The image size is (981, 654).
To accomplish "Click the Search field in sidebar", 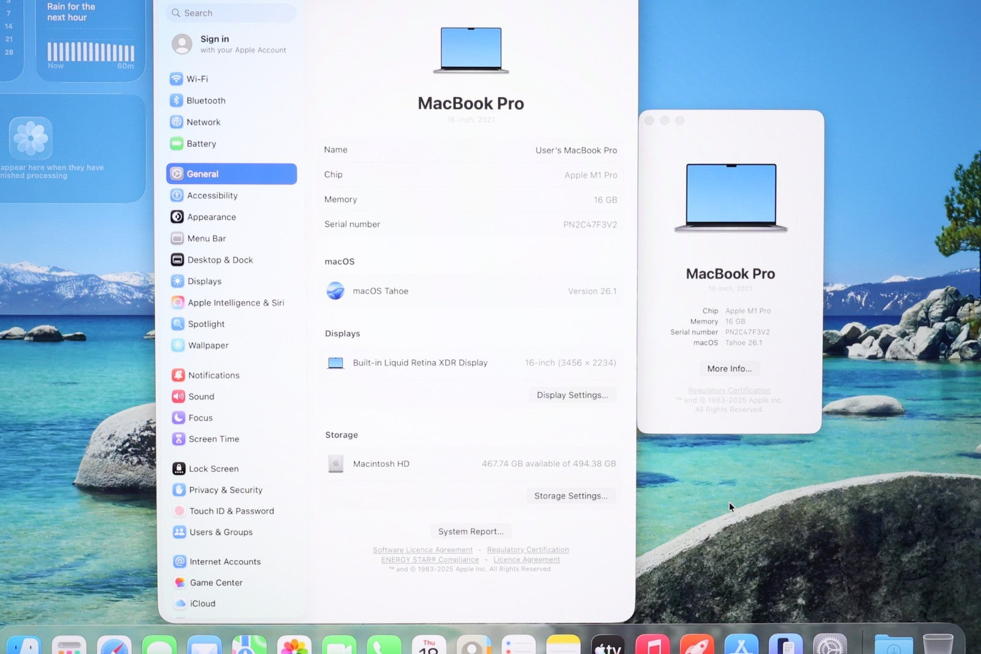I will click(x=231, y=13).
